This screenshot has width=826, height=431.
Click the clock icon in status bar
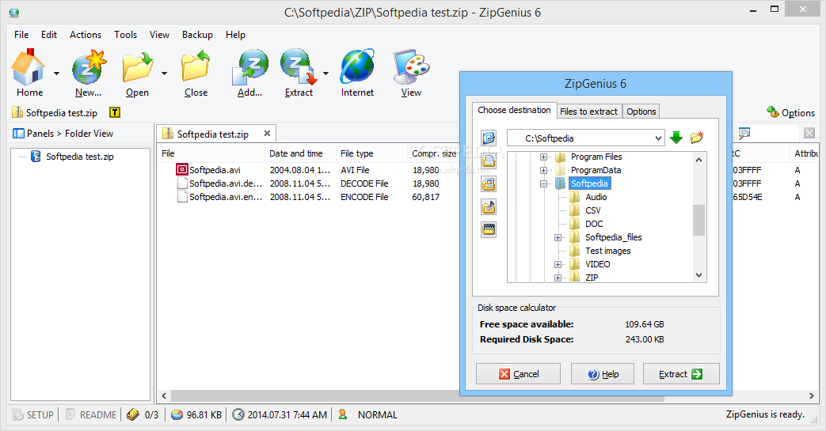pyautogui.click(x=238, y=414)
